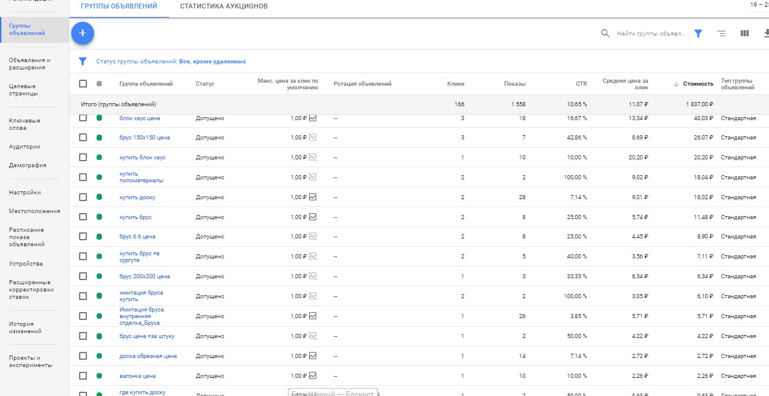Open the blue filter icon in the toolbar
The width and height of the screenshot is (769, 396).
tap(698, 34)
